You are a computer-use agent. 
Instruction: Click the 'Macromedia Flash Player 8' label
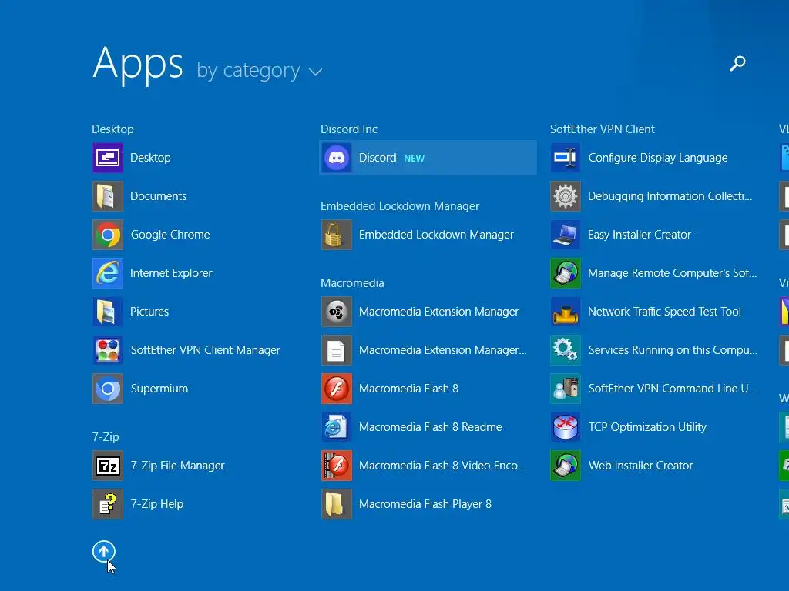425,504
